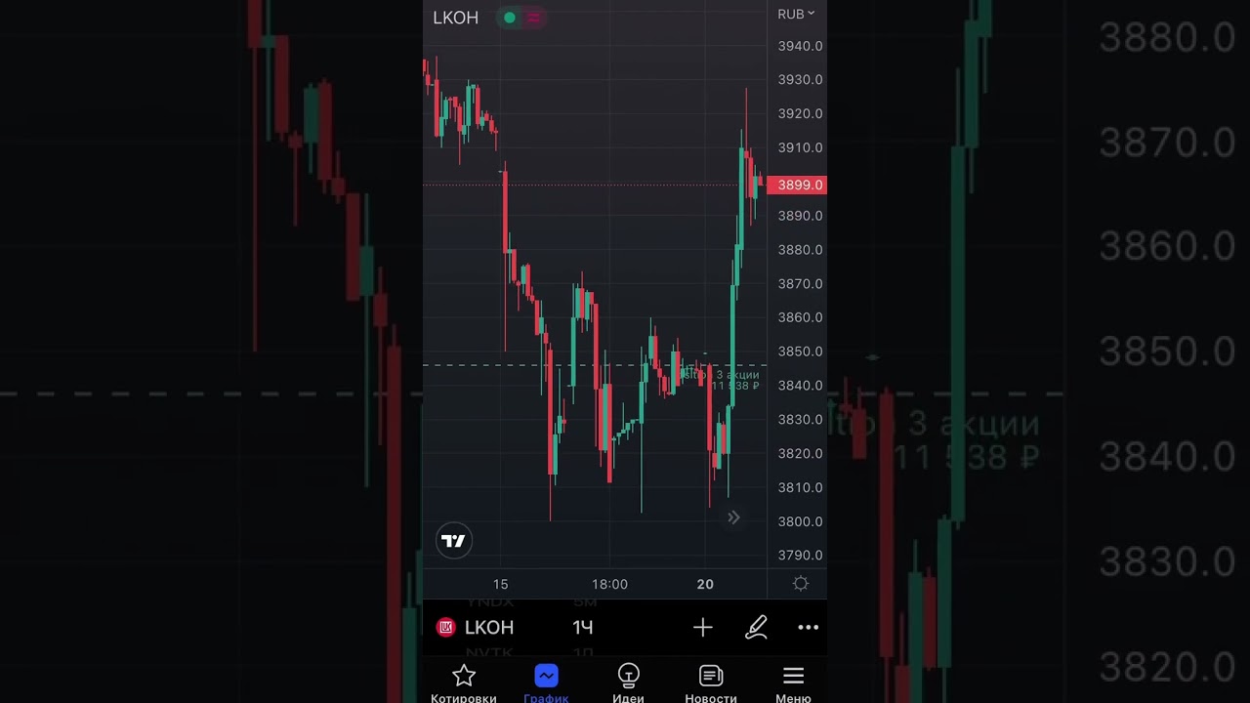1250x703 pixels.
Task: Add indicator with plus icon
Action: (703, 627)
